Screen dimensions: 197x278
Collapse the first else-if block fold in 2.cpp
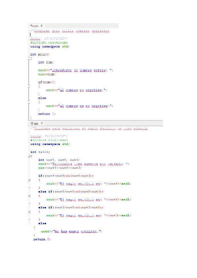tap(29, 195)
